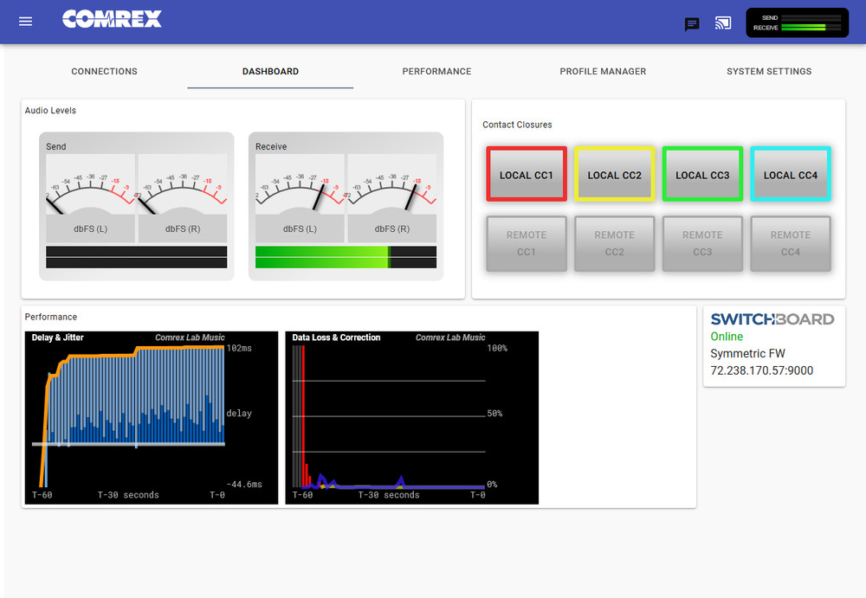Image resolution: width=866 pixels, height=598 pixels.
Task: Open the navigation hamburger menu
Action: pos(25,22)
